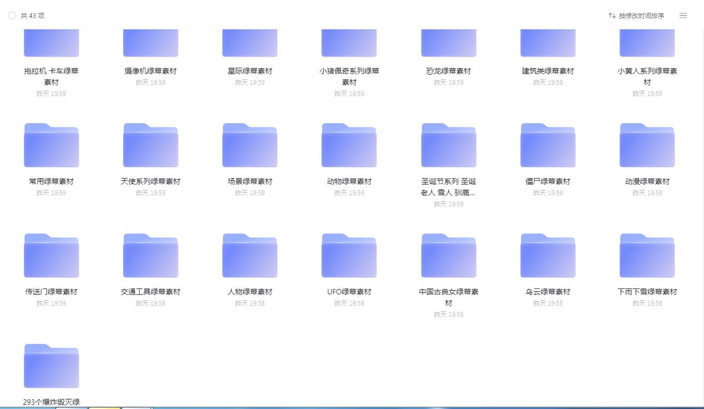Click the 交通工具绿幕素材 label
This screenshot has height=409, width=704.
click(150, 292)
